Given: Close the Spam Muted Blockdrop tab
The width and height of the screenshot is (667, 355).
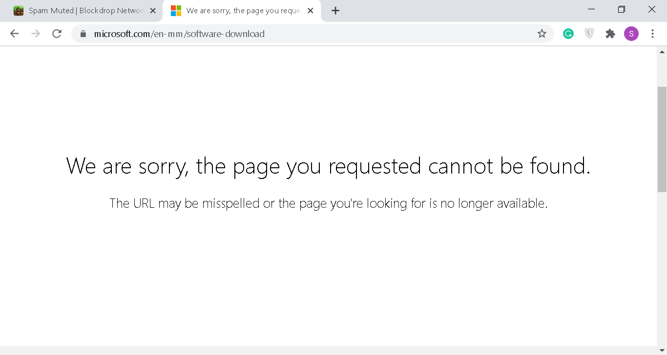Looking at the screenshot, I should point(153,10).
